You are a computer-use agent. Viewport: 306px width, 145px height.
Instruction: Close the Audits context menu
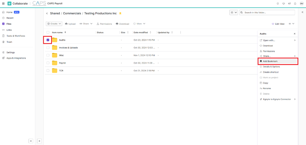pos(295,34)
